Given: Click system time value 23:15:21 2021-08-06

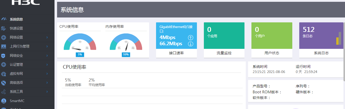Looking at the screenshot, I should [x=269, y=72].
